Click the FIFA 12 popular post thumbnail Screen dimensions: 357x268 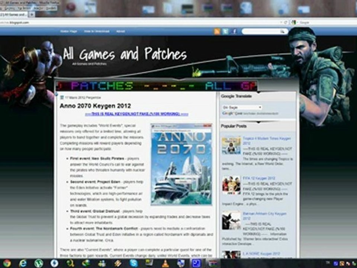[x=231, y=185]
